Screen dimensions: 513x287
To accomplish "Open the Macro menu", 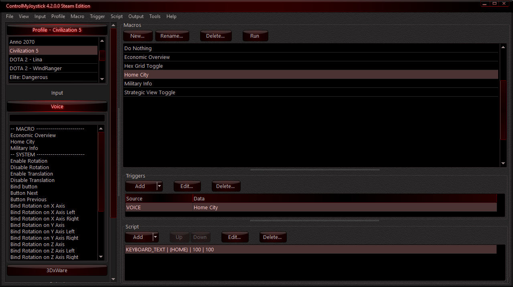I will [x=77, y=16].
